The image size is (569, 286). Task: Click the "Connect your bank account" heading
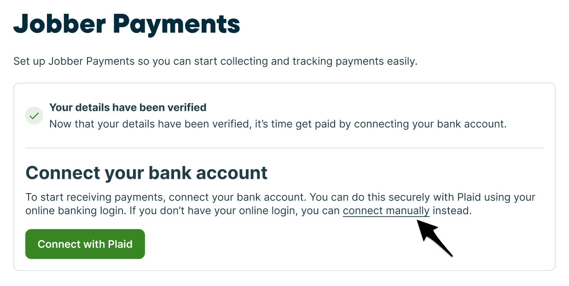(x=146, y=173)
